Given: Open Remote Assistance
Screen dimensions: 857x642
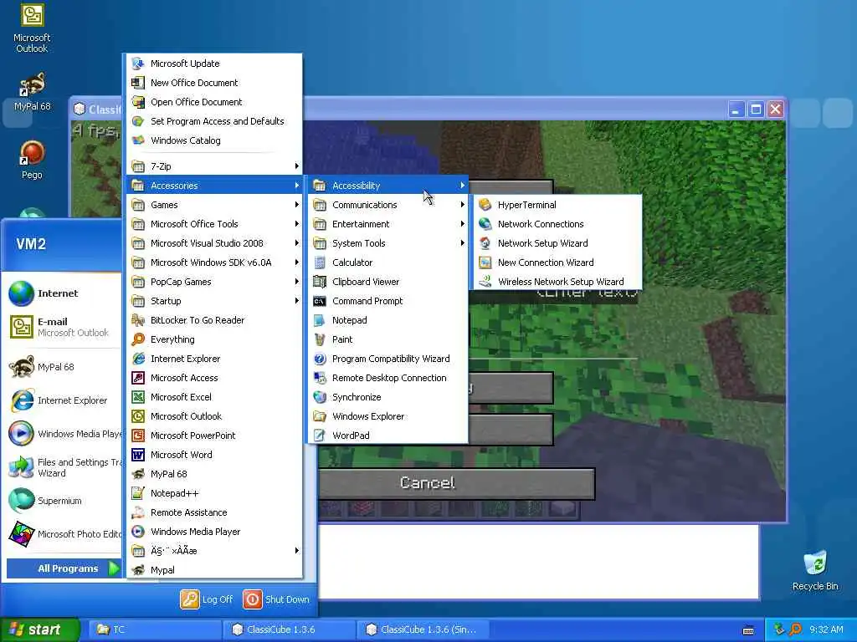Looking at the screenshot, I should 214,512.
